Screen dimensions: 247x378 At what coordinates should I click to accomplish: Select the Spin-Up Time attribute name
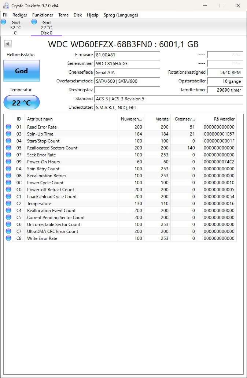(40, 134)
